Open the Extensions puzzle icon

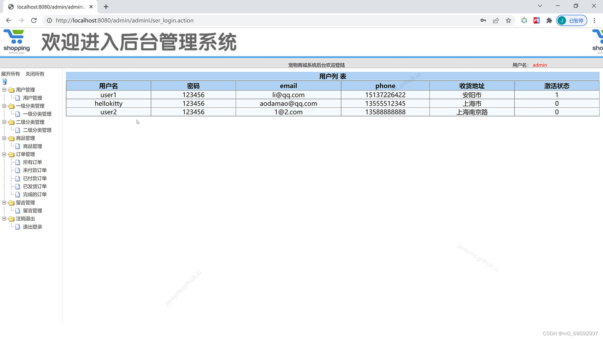(x=549, y=20)
